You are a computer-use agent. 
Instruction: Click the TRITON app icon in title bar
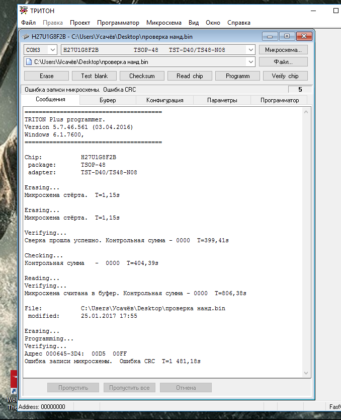[23, 11]
